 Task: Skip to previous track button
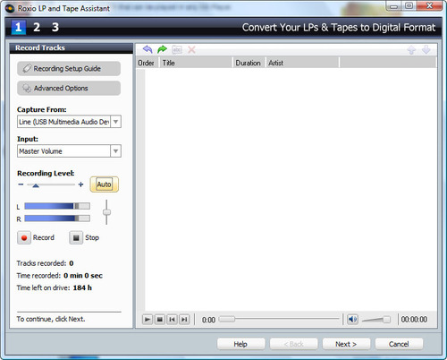172,320
